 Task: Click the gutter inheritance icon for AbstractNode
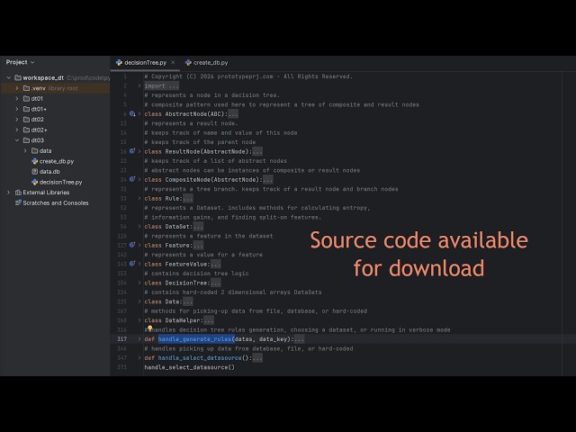tap(132, 114)
